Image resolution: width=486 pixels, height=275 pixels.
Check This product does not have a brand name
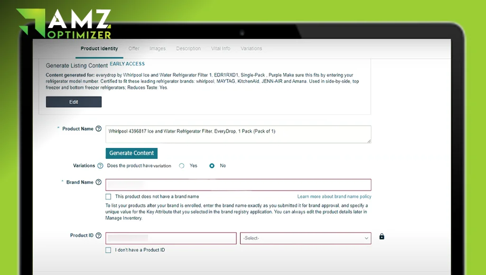coord(108,197)
